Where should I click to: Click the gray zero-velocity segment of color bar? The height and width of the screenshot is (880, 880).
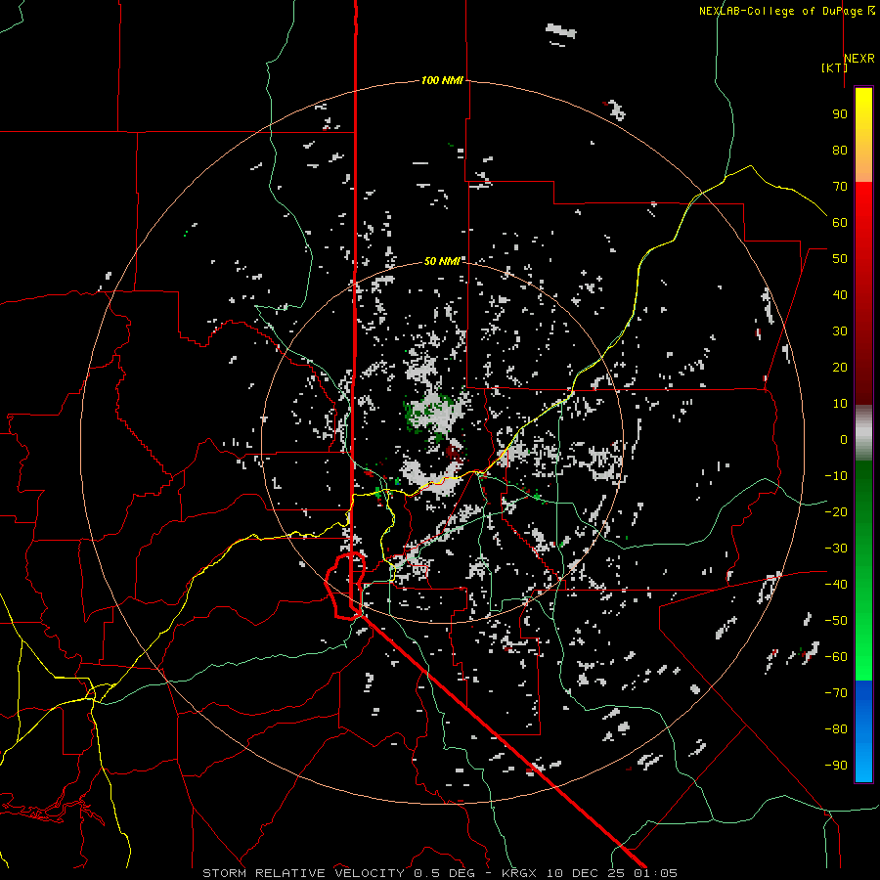863,433
